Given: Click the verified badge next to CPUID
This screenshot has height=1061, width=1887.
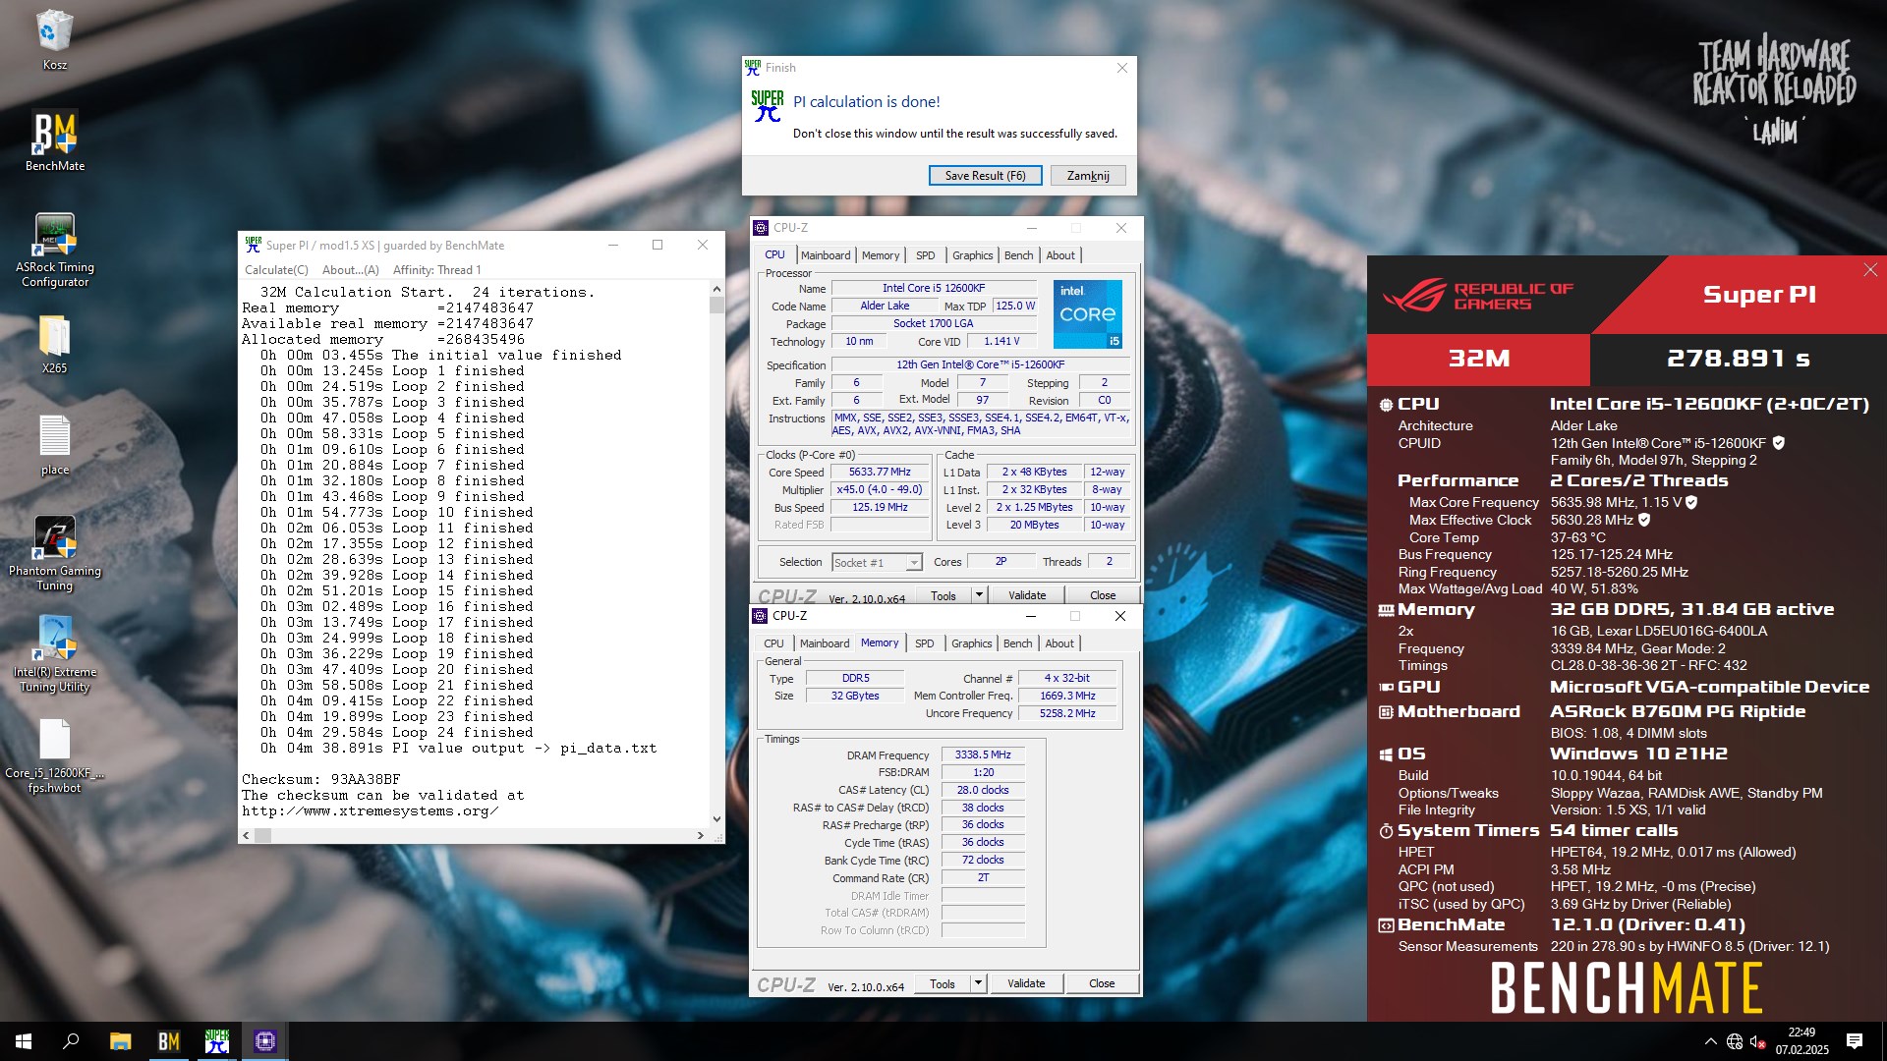Looking at the screenshot, I should [1778, 443].
